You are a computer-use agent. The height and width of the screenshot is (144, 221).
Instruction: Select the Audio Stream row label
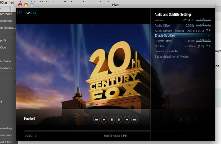click(163, 31)
